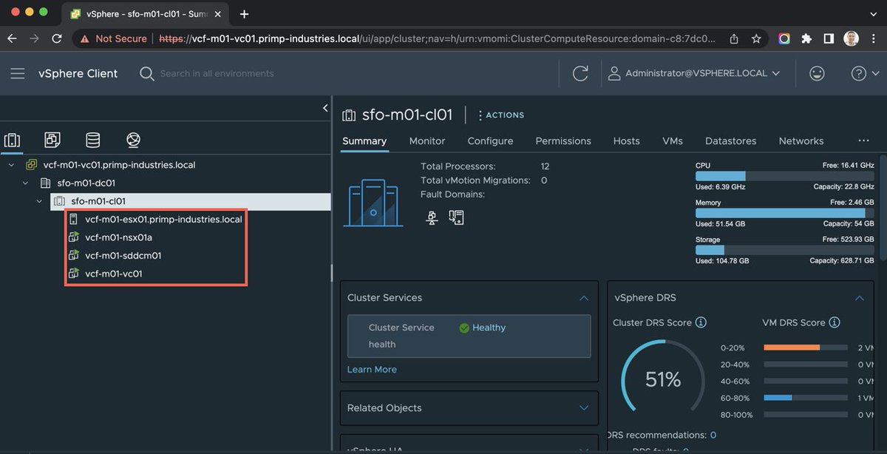The image size is (887, 454).
Task: Click the Learn More link under Cluster Services
Action: click(x=372, y=369)
